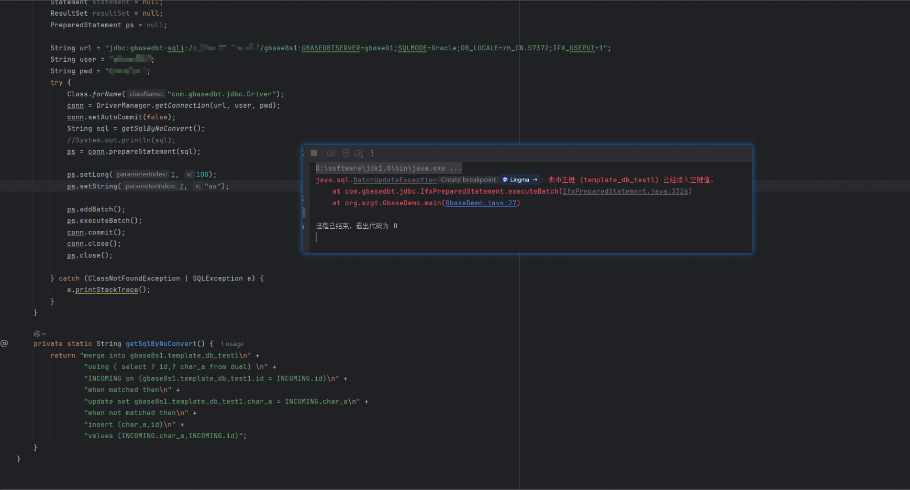Image resolution: width=910 pixels, height=490 pixels.
Task: Click "merge into gbase8s1.template_db_test1" string
Action: tap(165, 355)
